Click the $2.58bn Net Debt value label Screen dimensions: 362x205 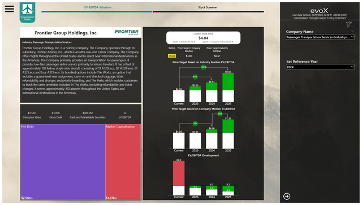[x=27, y=198]
